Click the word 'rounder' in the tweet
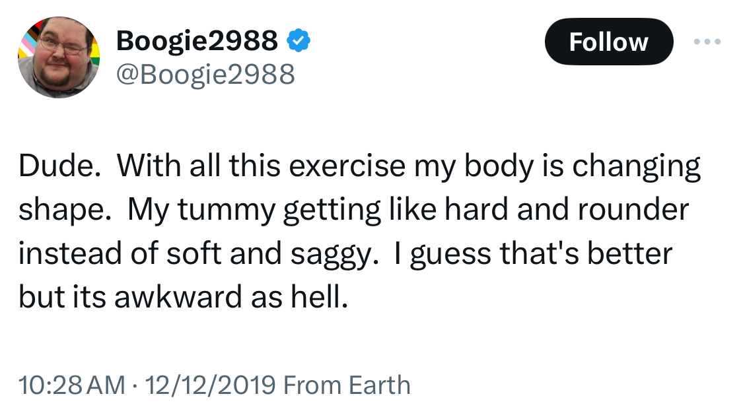The width and height of the screenshot is (743, 419). click(x=633, y=210)
